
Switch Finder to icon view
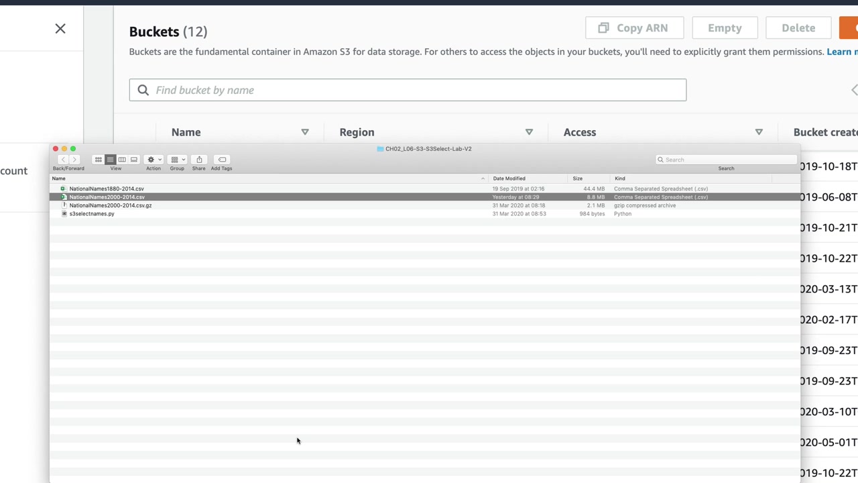(x=99, y=160)
